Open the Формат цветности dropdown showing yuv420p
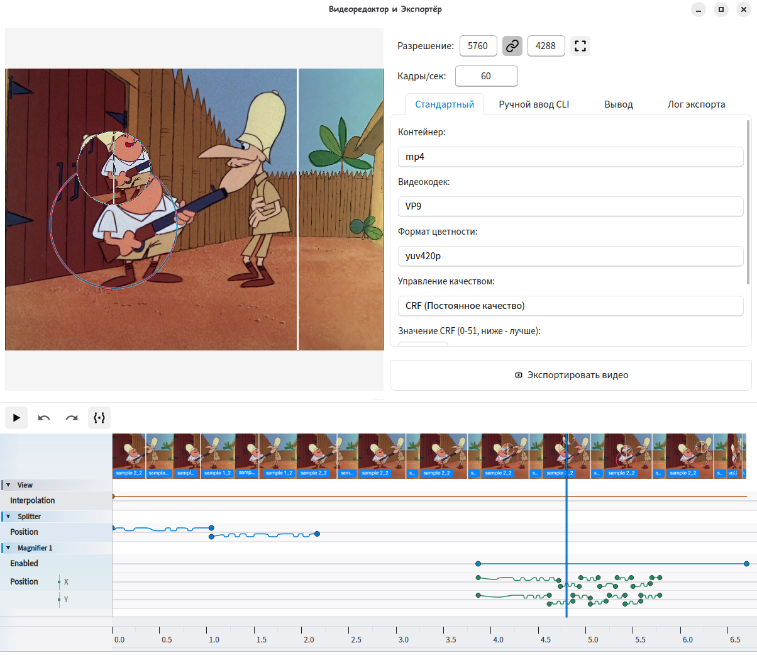The width and height of the screenshot is (757, 655). pyautogui.click(x=571, y=256)
